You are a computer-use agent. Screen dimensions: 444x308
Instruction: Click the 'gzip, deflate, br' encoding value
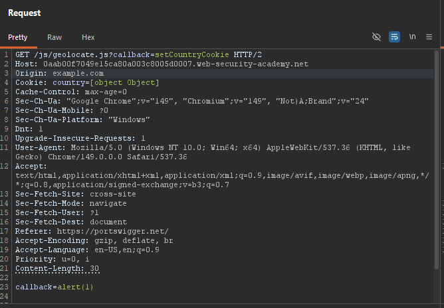134,241
